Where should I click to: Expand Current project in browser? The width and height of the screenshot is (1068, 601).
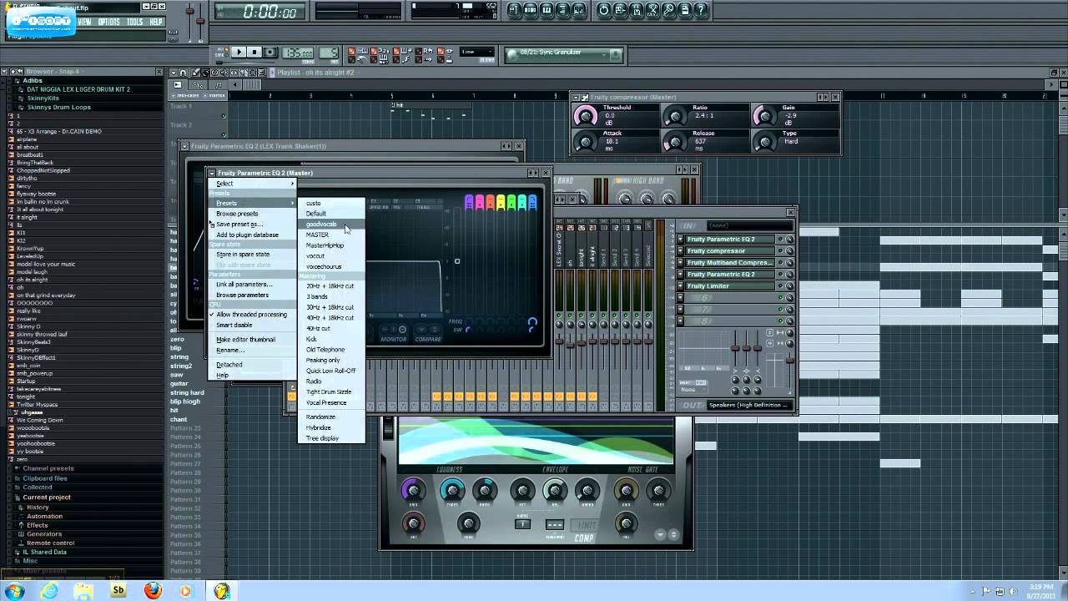coord(47,497)
